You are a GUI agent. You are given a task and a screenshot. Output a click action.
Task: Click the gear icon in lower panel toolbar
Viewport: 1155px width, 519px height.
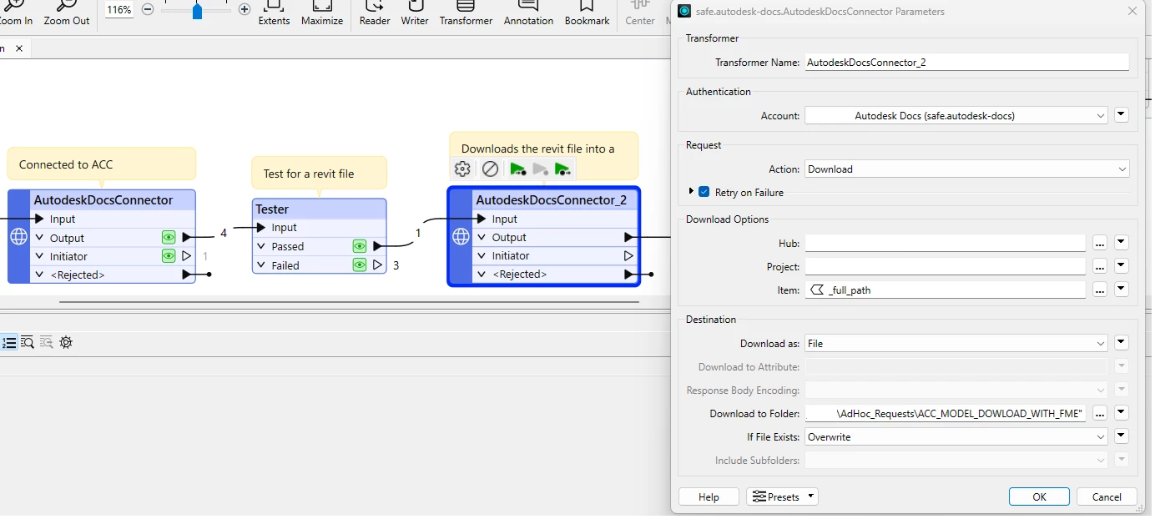pos(66,342)
